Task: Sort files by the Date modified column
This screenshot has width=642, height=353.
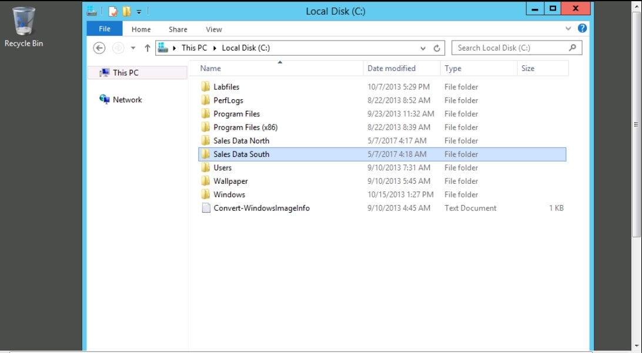Action: click(x=392, y=68)
